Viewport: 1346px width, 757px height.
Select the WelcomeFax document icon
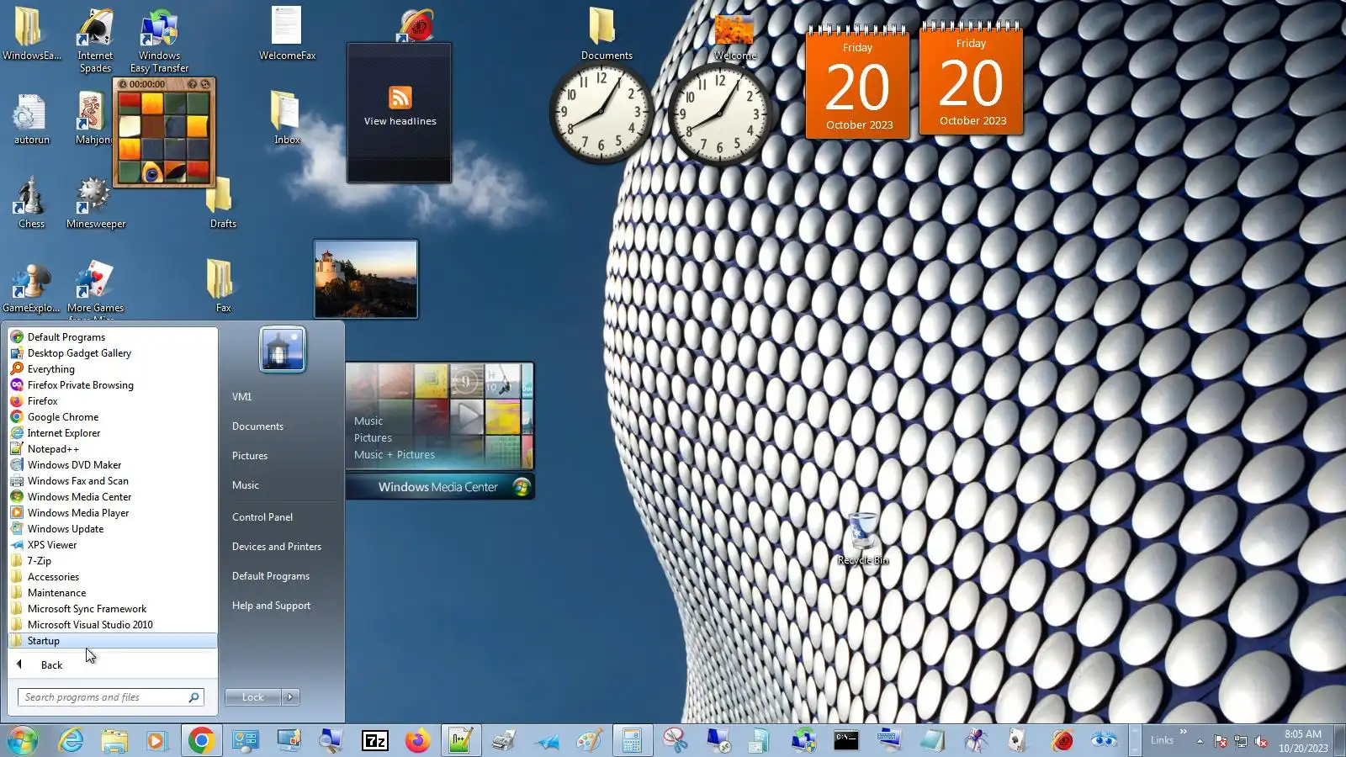pyautogui.click(x=287, y=34)
